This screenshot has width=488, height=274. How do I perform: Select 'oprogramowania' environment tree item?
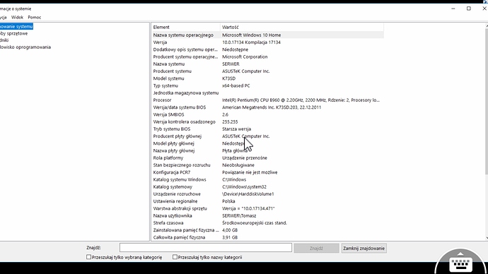point(25,47)
